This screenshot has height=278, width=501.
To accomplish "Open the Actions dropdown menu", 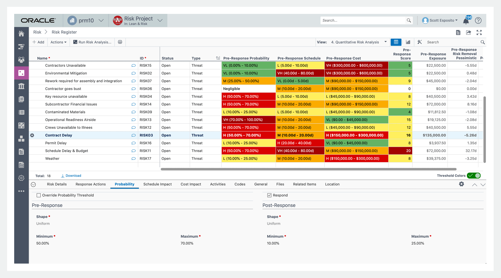I will tap(58, 42).
